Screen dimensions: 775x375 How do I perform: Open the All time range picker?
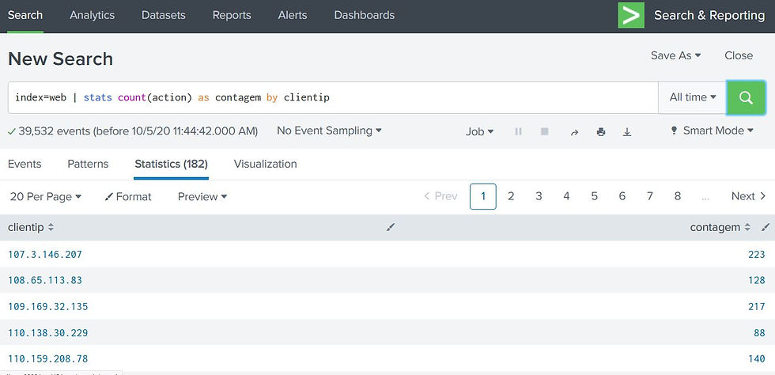[x=693, y=97]
